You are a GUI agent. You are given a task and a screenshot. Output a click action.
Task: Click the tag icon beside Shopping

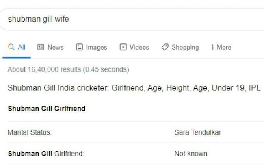[x=165, y=47]
